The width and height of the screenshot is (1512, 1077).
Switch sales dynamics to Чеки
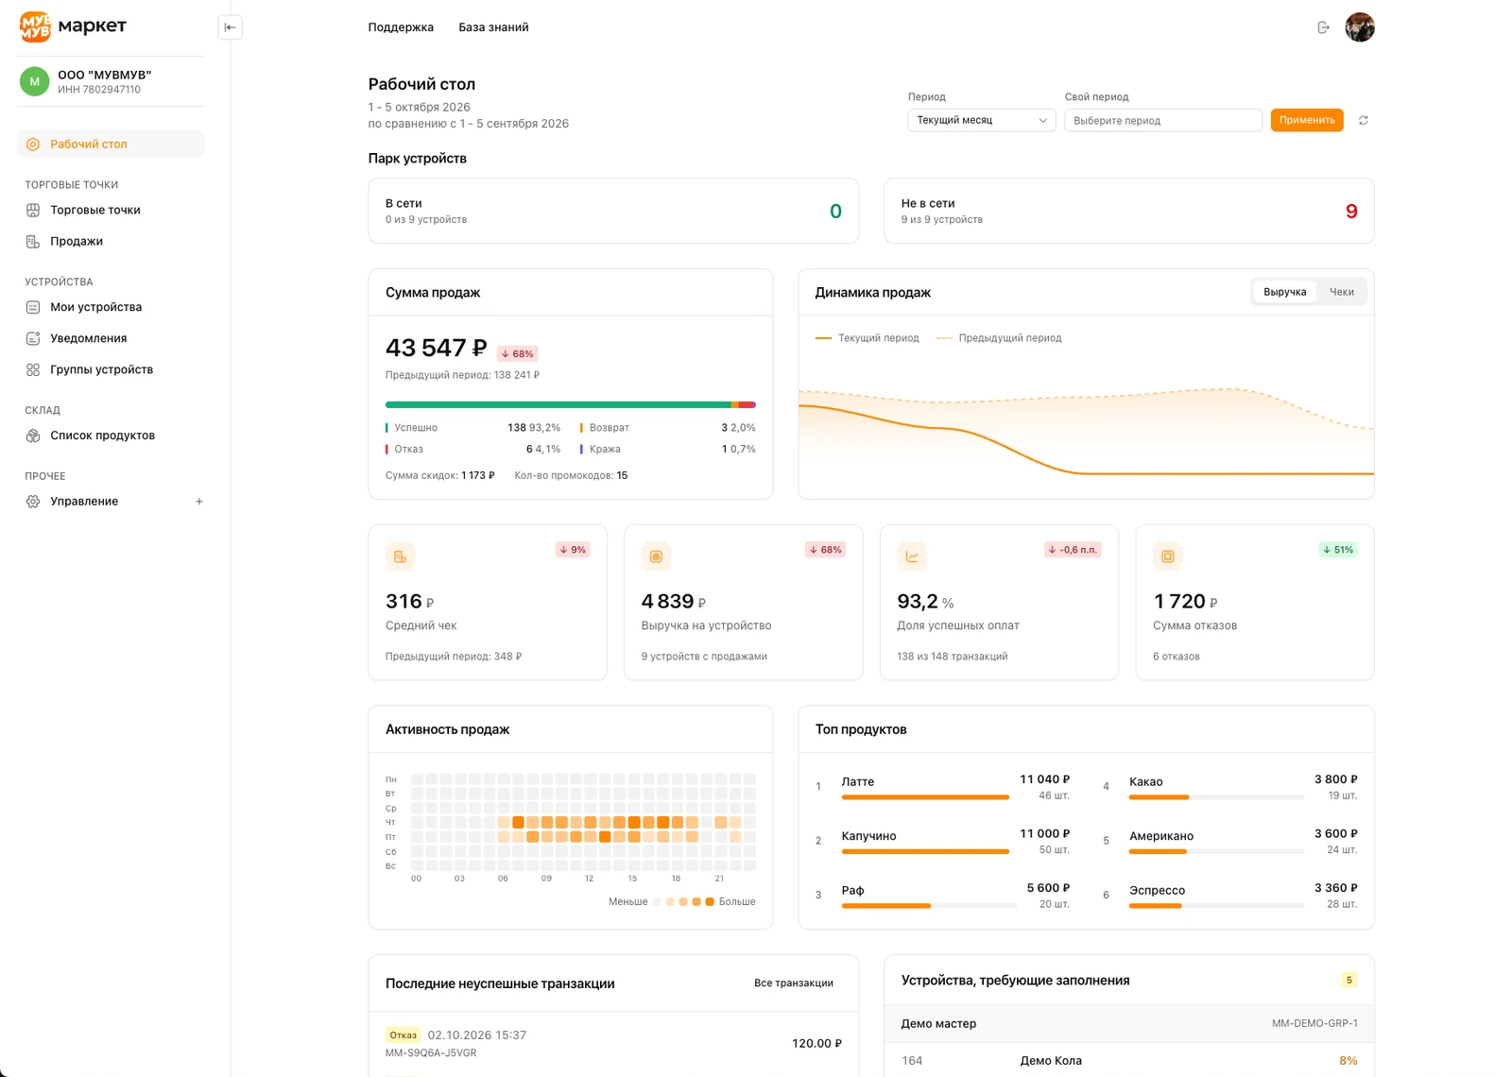1341,292
